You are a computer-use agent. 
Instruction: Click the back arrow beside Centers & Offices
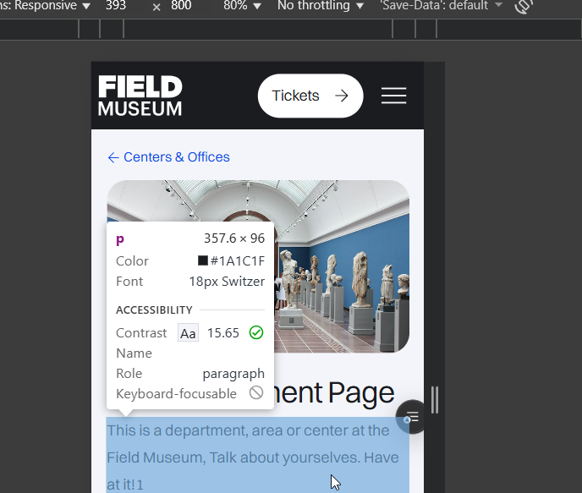tap(113, 157)
